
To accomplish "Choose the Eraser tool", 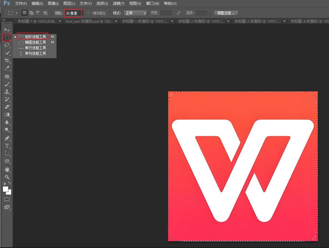I will pos(7,107).
